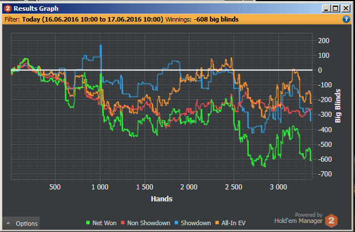
Task: Maximize the Results Graph window
Action: tap(336, 9)
